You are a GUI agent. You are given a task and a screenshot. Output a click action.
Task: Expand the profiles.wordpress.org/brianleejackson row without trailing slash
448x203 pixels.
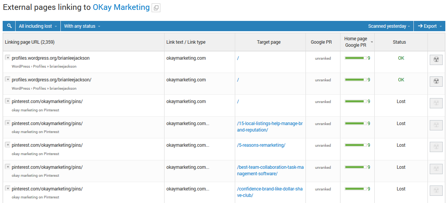[8, 58]
